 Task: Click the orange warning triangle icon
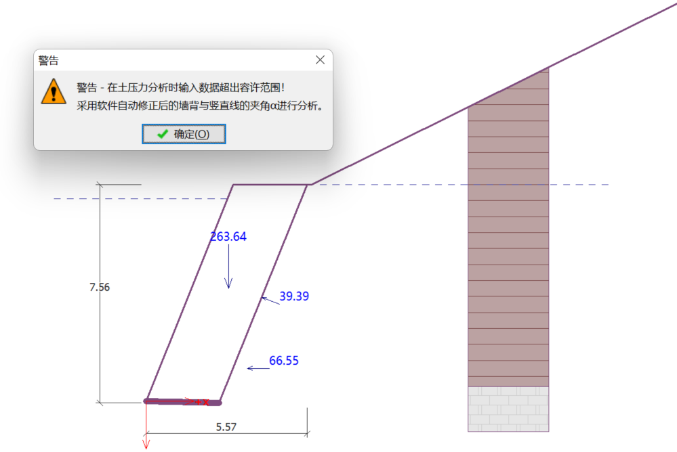pyautogui.click(x=54, y=91)
